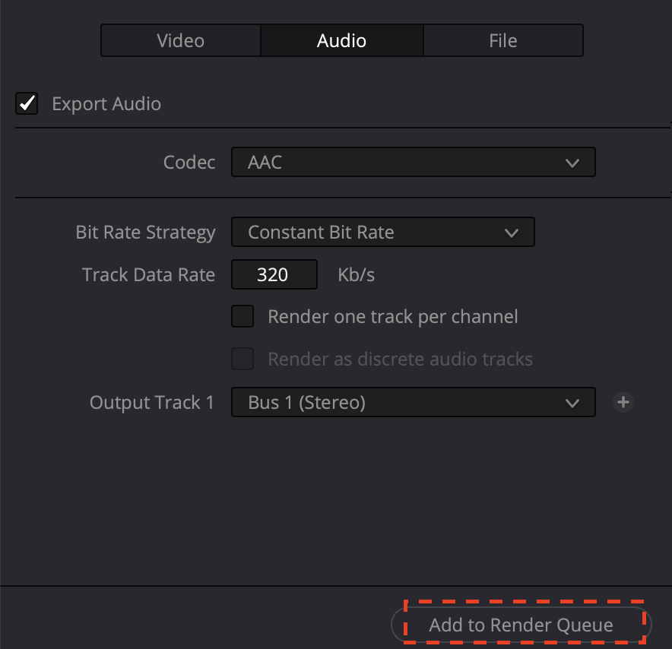Click the chevron arrow in the AAC field

[572, 163]
